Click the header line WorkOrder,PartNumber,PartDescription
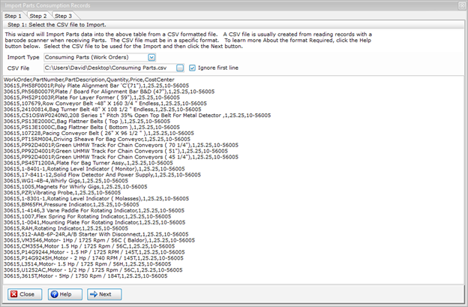Screen dimensions: 468x307 89,80
